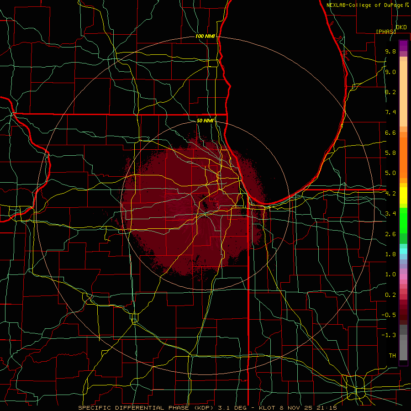
Task: Click the 8.2 value on color scale
Action: tap(390, 92)
